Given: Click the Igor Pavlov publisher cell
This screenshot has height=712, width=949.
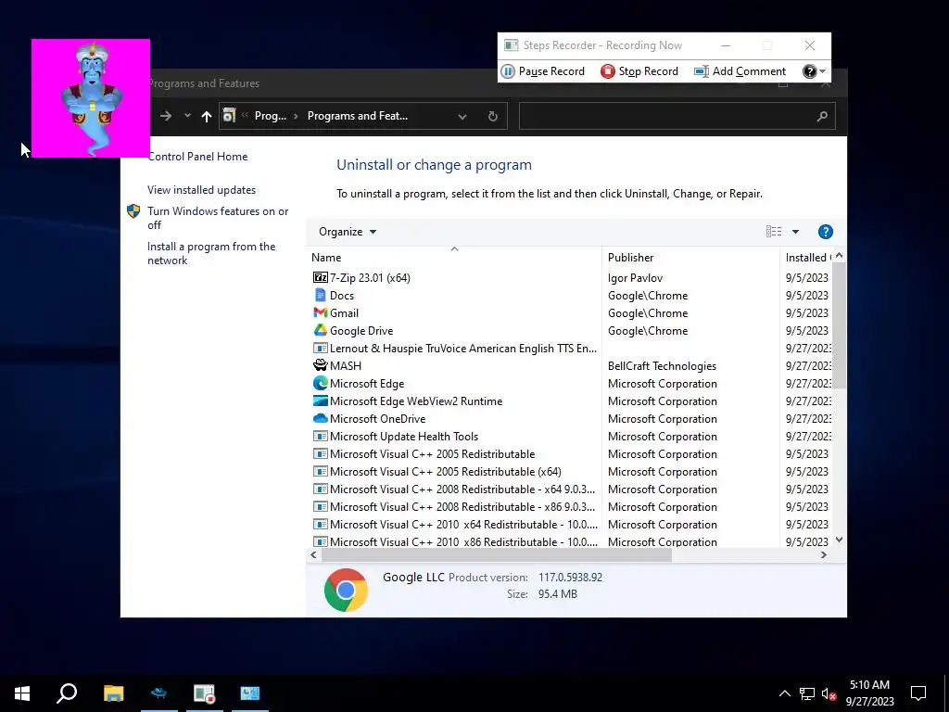Looking at the screenshot, I should [635, 277].
